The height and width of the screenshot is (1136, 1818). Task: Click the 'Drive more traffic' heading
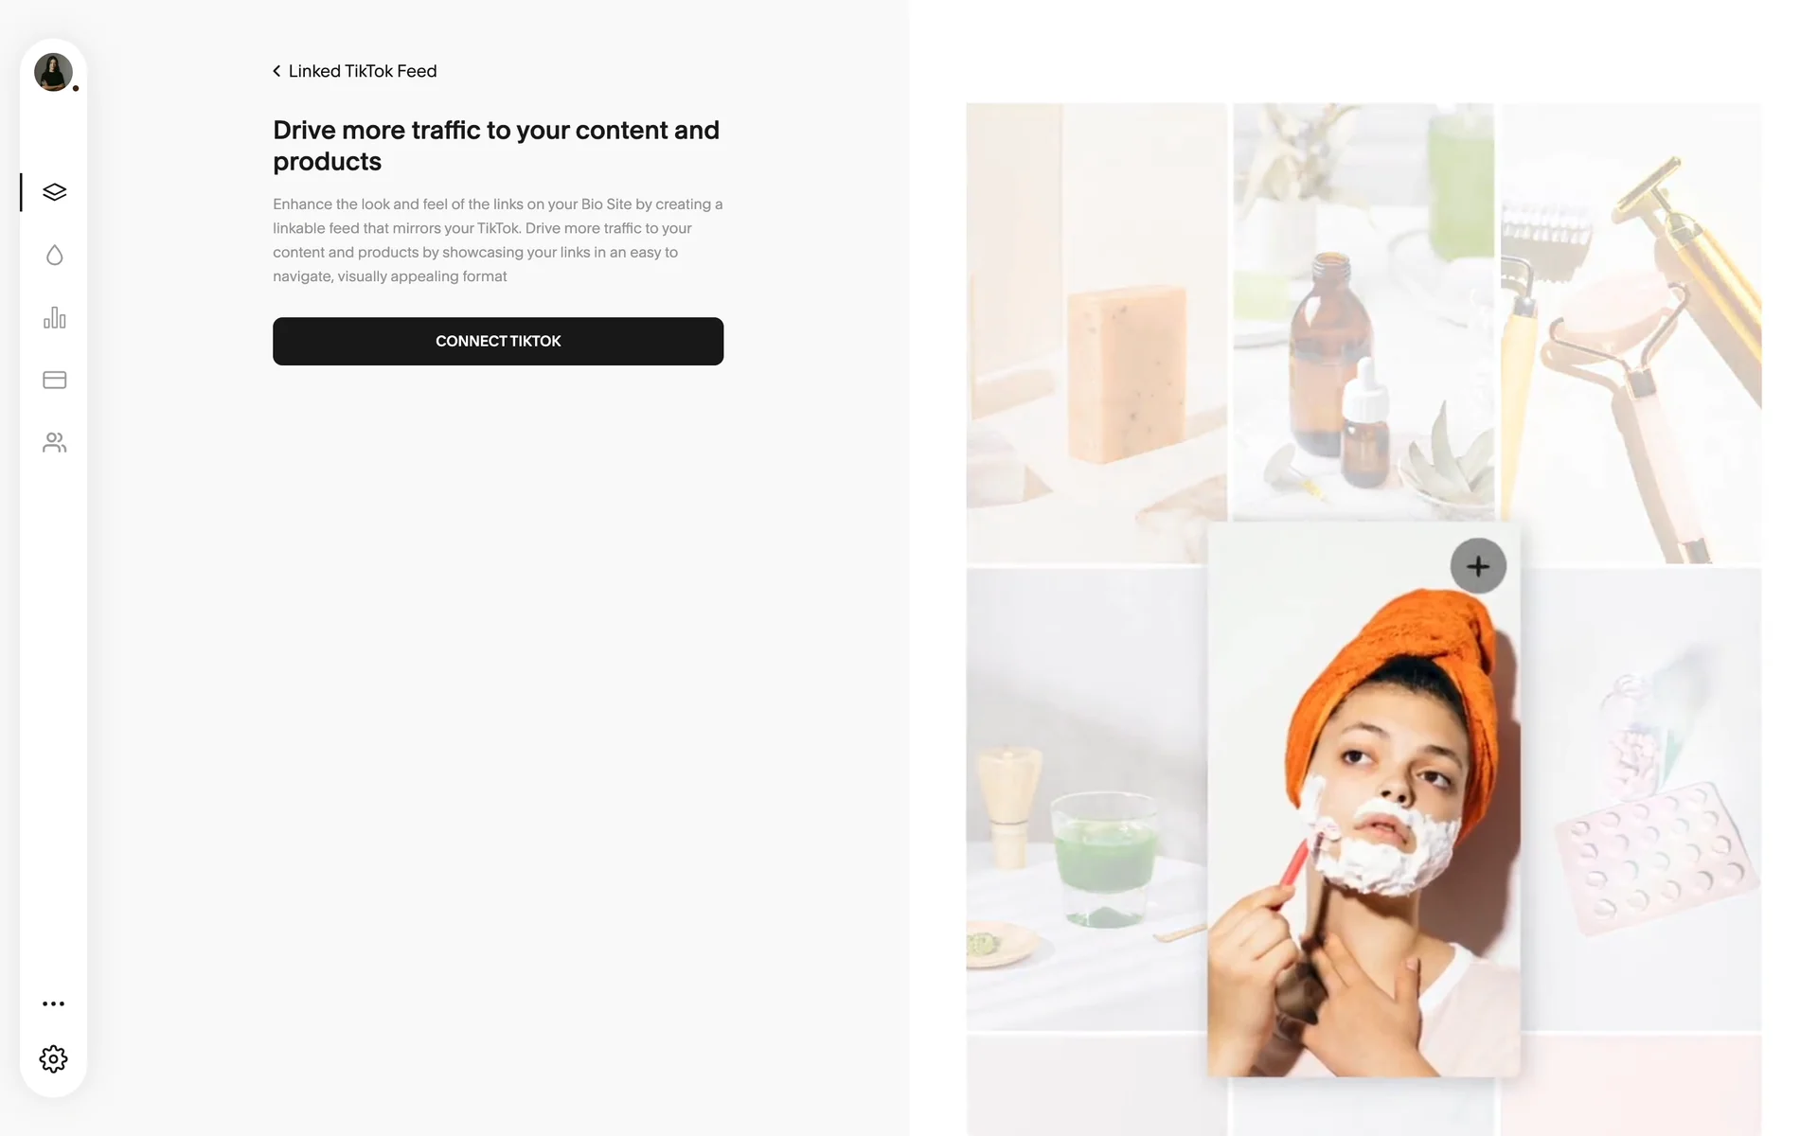[x=496, y=146]
